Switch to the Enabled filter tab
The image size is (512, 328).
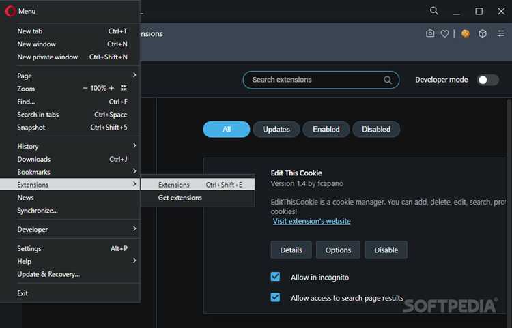point(326,129)
